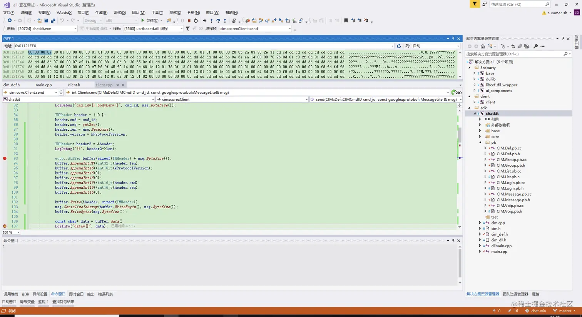Viewport: 582px width, 317px height.
Task: Switch to the cim_def.h editor tab
Action: (x=12, y=85)
